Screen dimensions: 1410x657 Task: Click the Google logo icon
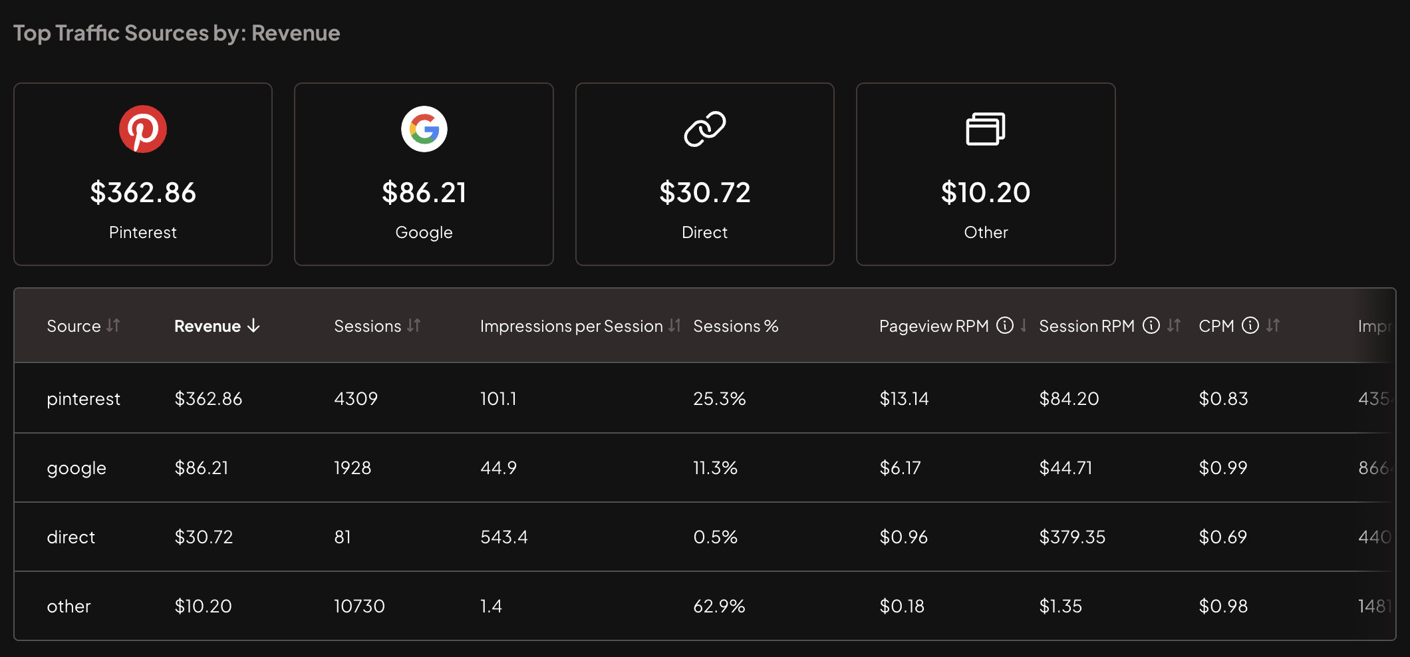(424, 129)
